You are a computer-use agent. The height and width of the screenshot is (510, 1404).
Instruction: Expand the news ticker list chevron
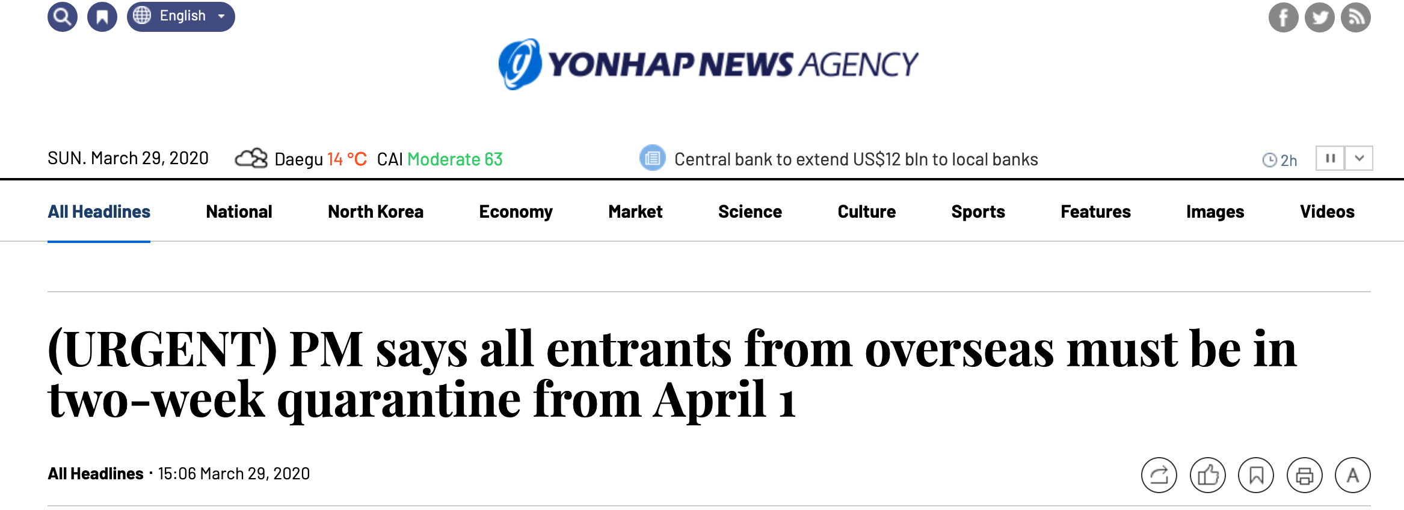pyautogui.click(x=1359, y=158)
